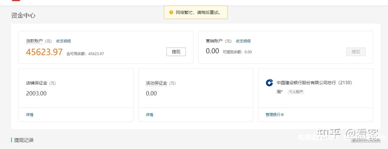Open 收支明细 for 货款账户
The image size is (388, 149).
(64, 41)
